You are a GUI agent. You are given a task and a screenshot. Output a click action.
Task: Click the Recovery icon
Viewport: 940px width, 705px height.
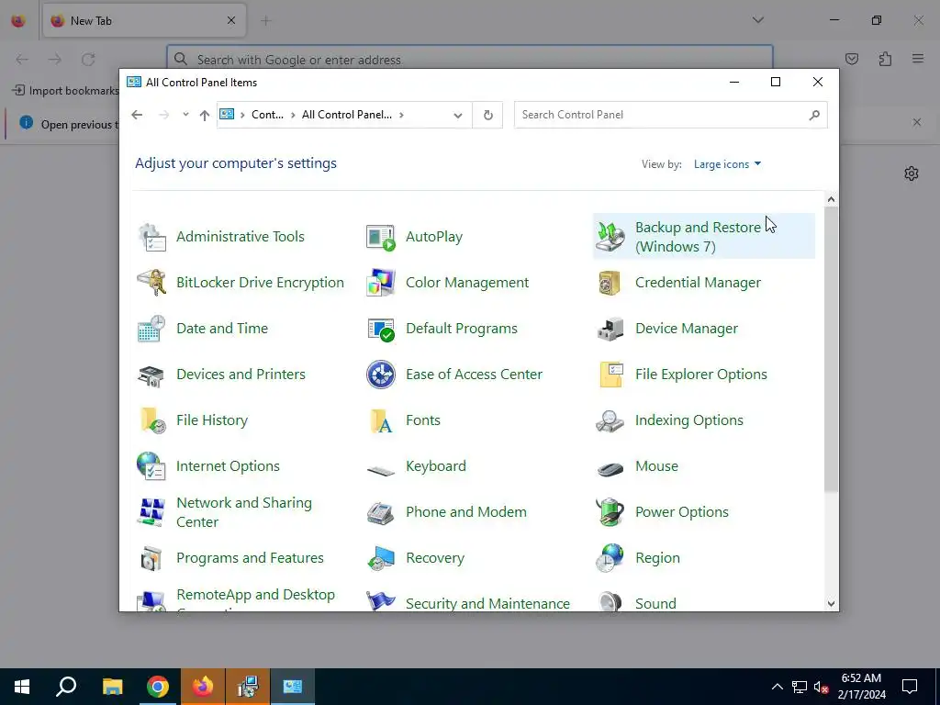(381, 558)
